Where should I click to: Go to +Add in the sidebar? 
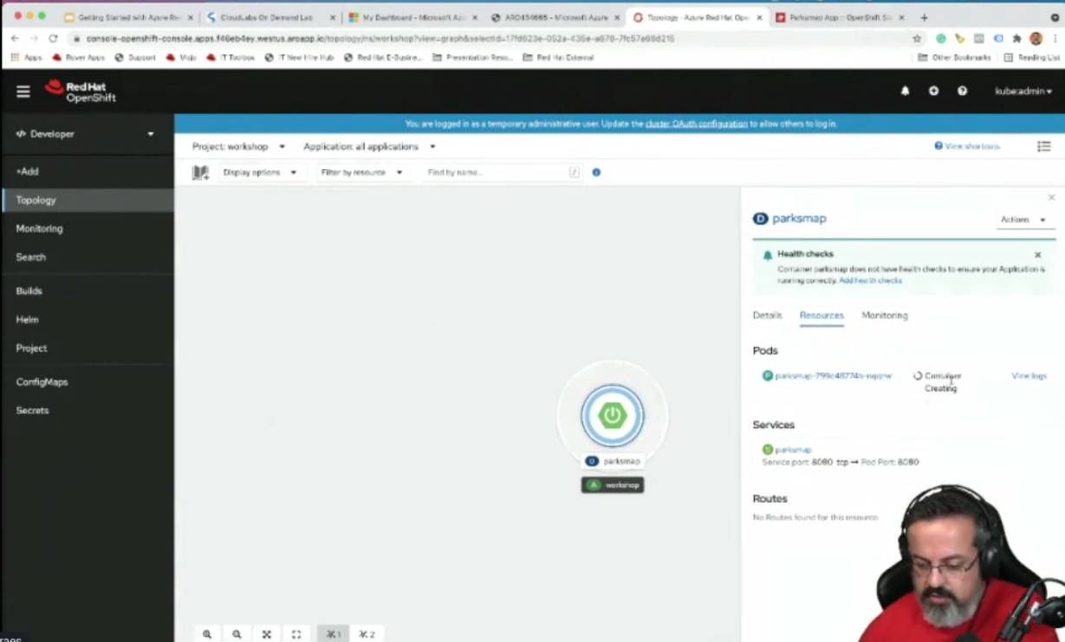click(x=87, y=172)
